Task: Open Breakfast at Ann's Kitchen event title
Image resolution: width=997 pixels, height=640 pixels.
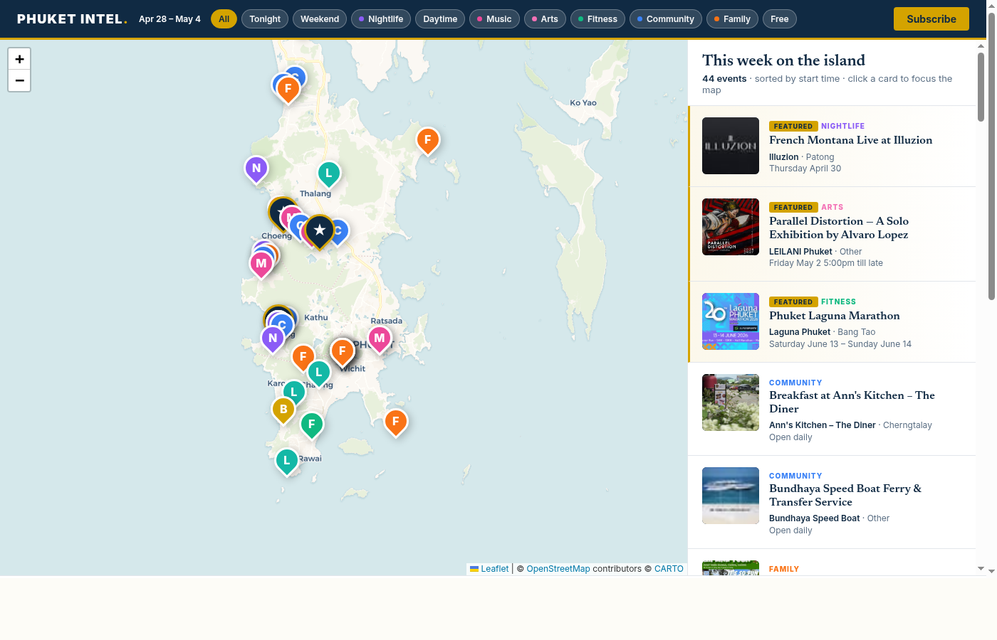Action: click(x=852, y=402)
